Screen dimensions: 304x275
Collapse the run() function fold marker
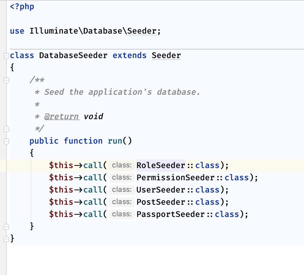(6, 141)
